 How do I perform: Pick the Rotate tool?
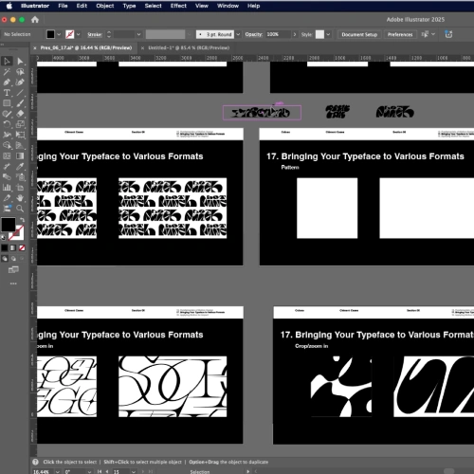(7, 124)
